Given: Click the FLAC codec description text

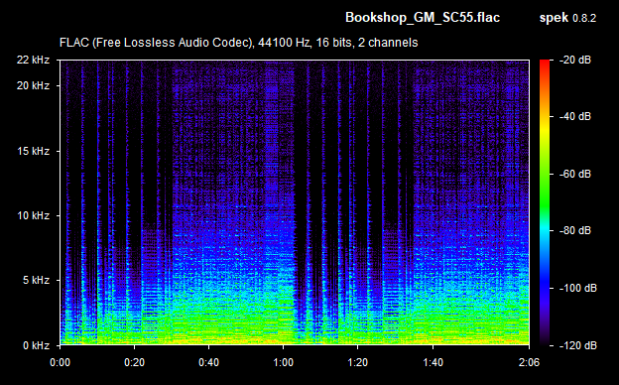Looking at the screenshot, I should [x=238, y=43].
